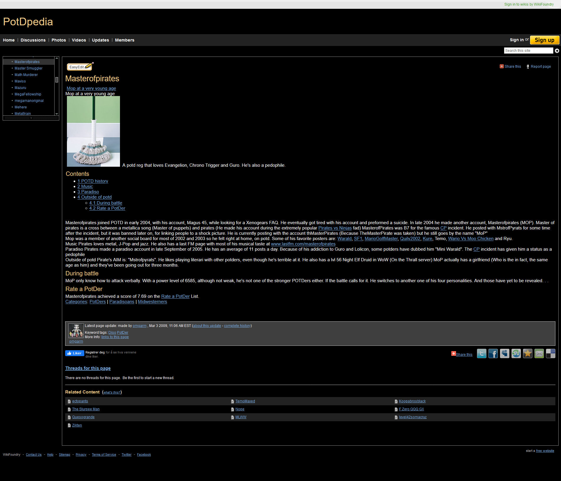Open the Photos menu item
This screenshot has height=481, width=561.
point(59,40)
